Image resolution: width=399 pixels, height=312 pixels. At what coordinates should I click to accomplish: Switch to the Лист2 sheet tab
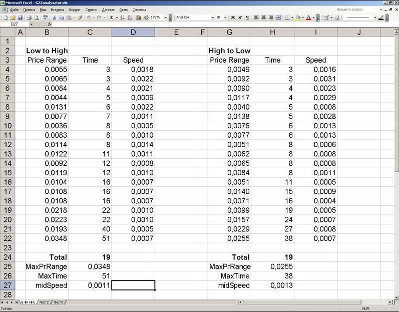(x=45, y=302)
